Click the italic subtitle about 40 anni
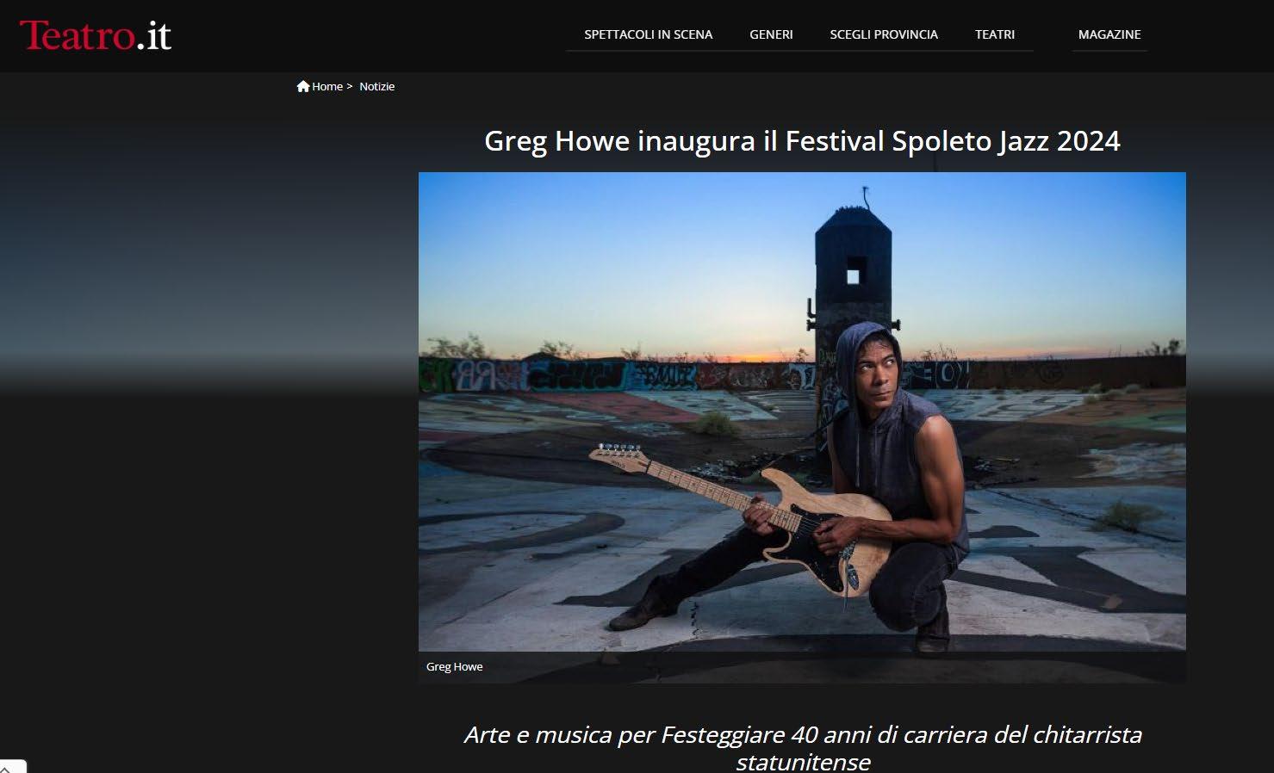Screen dimensions: 1274x773 click(x=803, y=747)
